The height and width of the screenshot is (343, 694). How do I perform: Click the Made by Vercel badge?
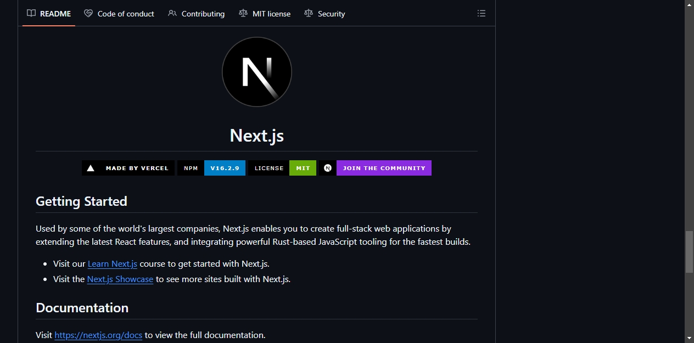pos(128,168)
